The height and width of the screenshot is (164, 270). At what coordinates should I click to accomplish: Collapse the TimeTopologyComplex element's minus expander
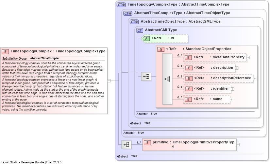click(x=109, y=81)
